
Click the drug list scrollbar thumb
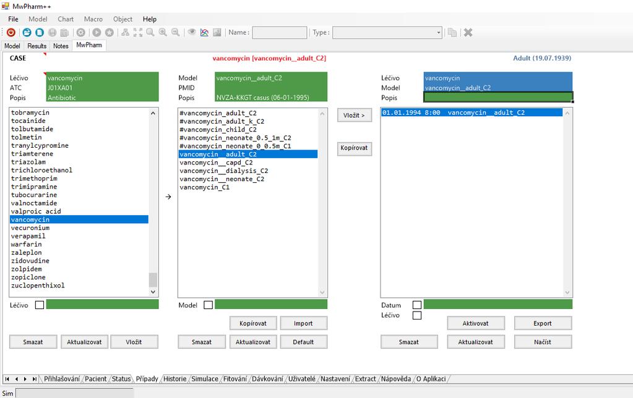[153, 279]
